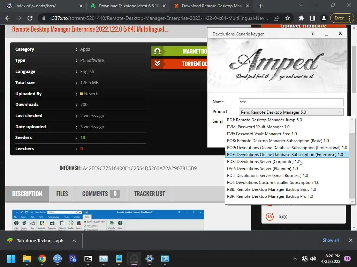This screenshot has height=267, width=357.
Task: Open the clock showing 8:20 PM
Action: 331,259
